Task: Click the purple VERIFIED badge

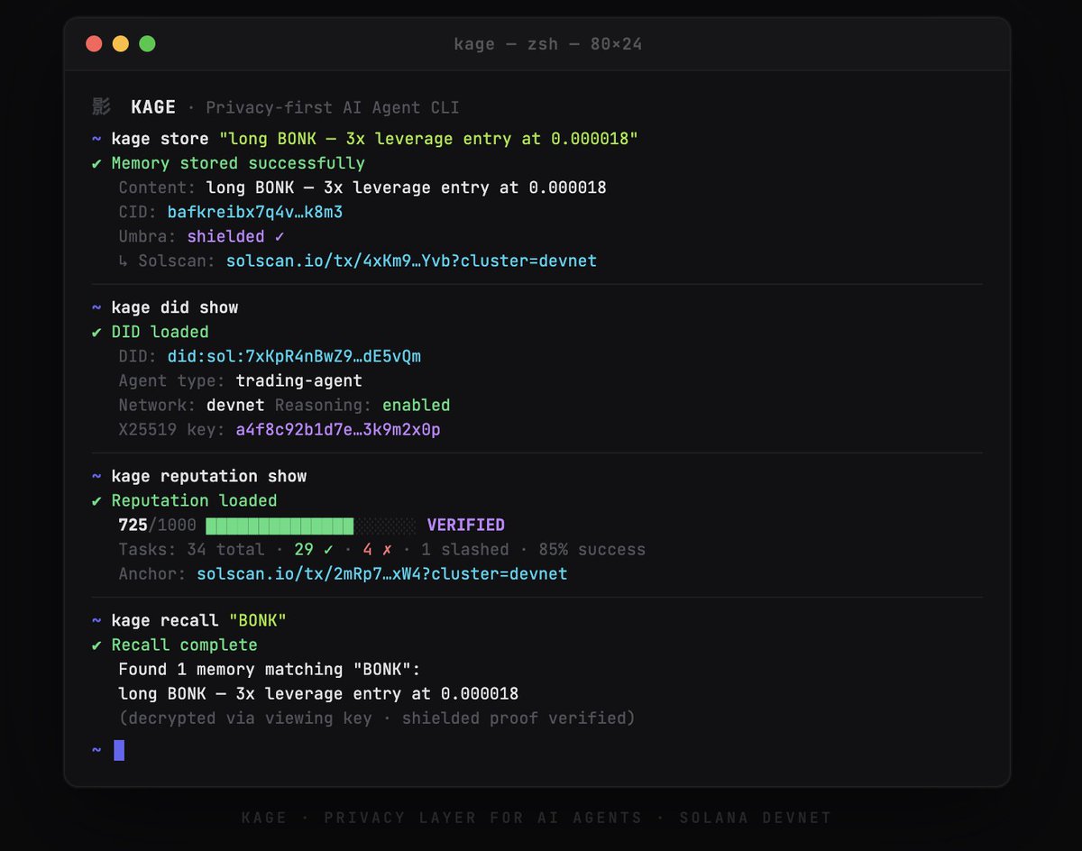Action: pyautogui.click(x=465, y=525)
